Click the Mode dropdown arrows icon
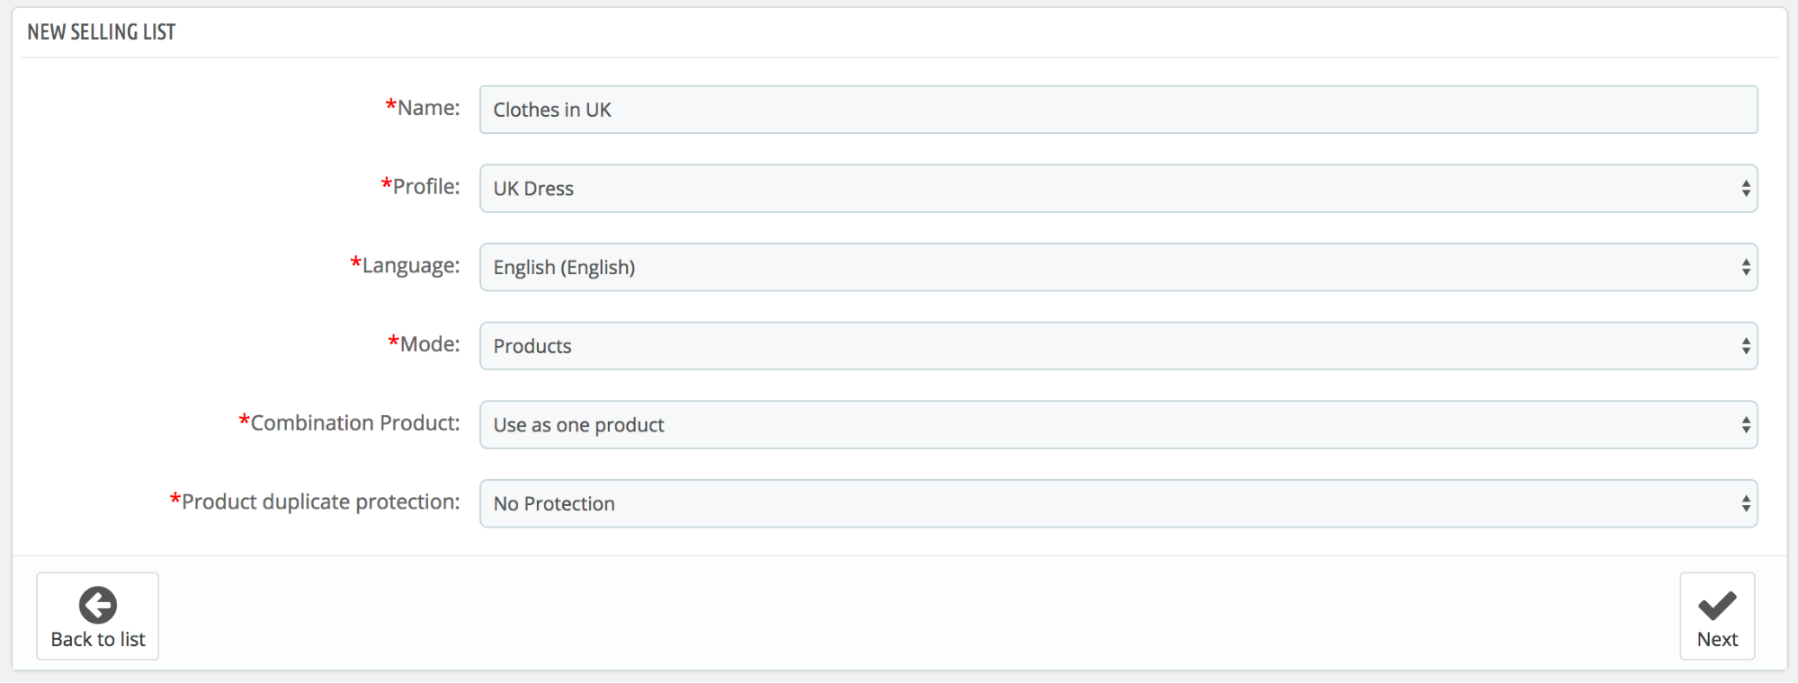Image resolution: width=1798 pixels, height=683 pixels. [1745, 346]
